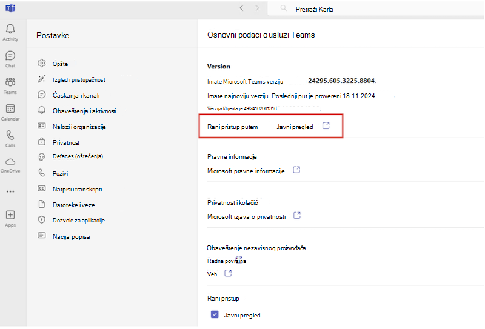
Task: Click the lock icon beside Privatnost
Action: 42,142
